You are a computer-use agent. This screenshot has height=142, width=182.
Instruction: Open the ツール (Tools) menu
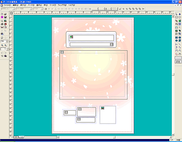[x=53, y=5]
